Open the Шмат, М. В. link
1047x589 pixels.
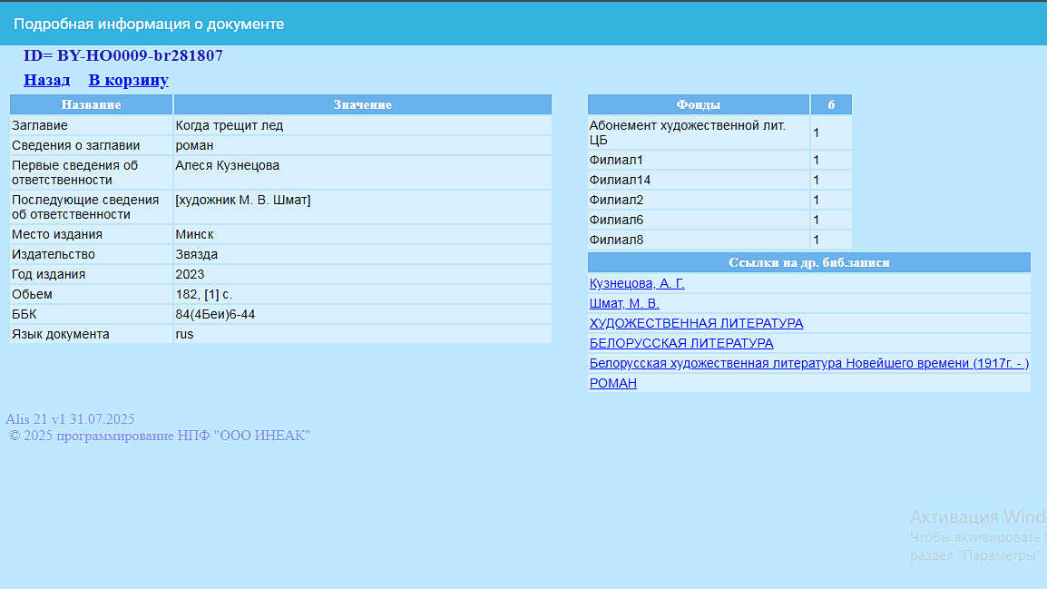coord(624,303)
